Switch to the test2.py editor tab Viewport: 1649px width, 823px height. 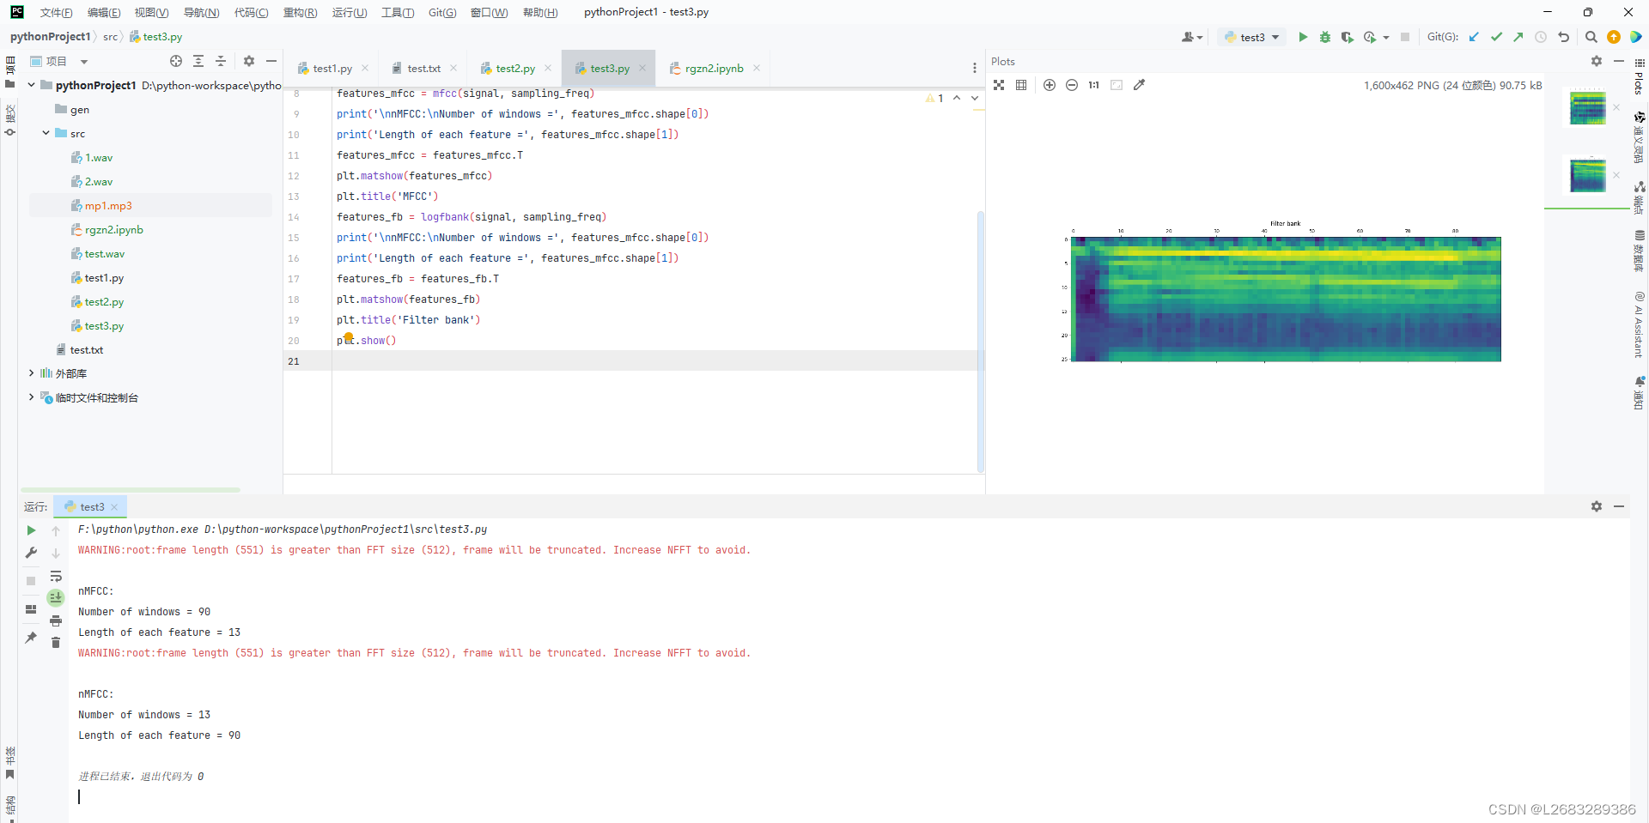[x=515, y=68]
